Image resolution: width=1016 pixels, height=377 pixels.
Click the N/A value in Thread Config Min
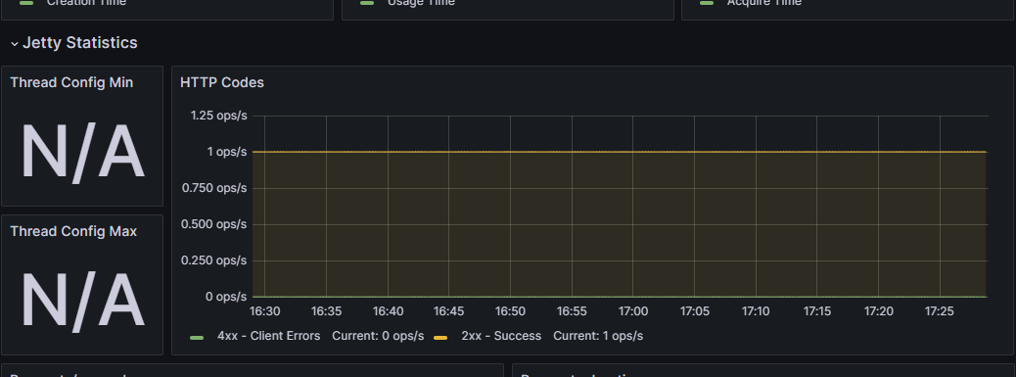pos(82,152)
